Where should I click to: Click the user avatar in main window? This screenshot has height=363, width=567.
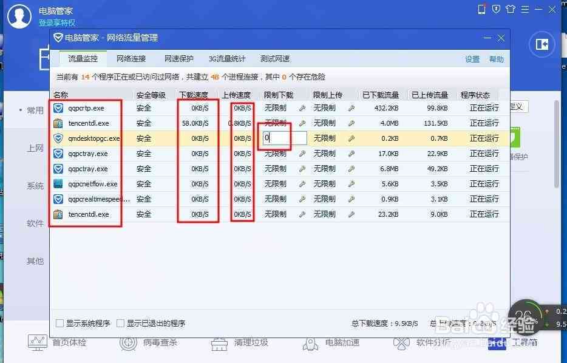[x=19, y=15]
